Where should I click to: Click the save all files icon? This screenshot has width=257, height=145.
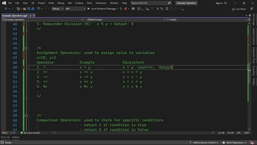click(33, 9)
